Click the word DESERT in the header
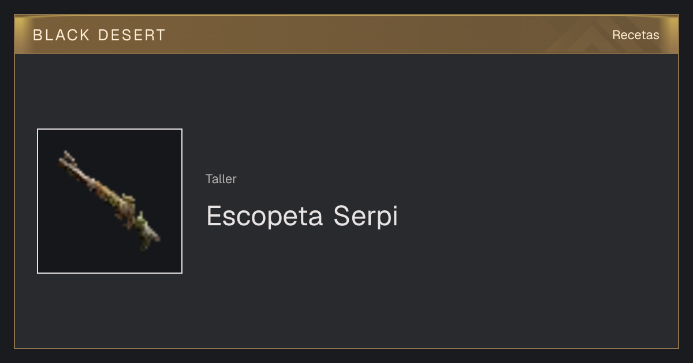 click(132, 35)
